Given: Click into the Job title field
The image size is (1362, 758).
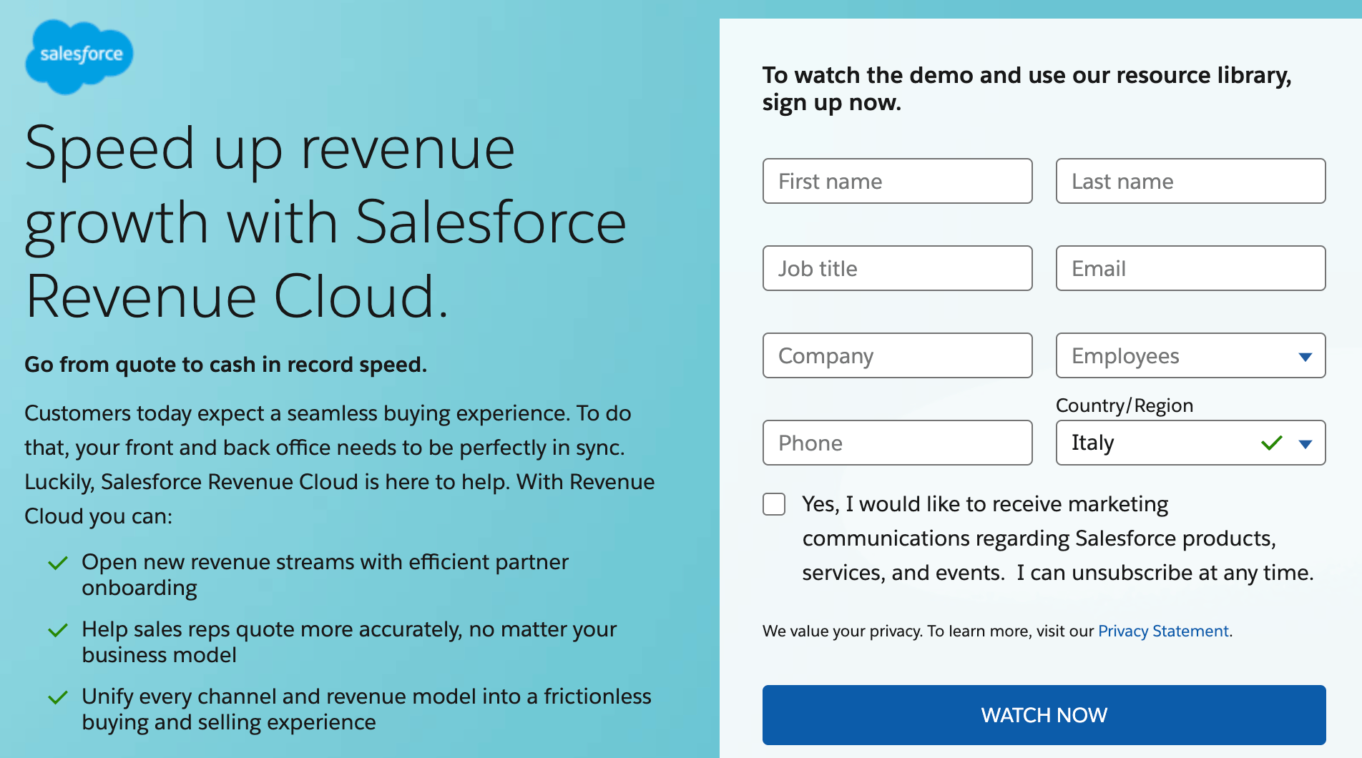Looking at the screenshot, I should pyautogui.click(x=897, y=269).
